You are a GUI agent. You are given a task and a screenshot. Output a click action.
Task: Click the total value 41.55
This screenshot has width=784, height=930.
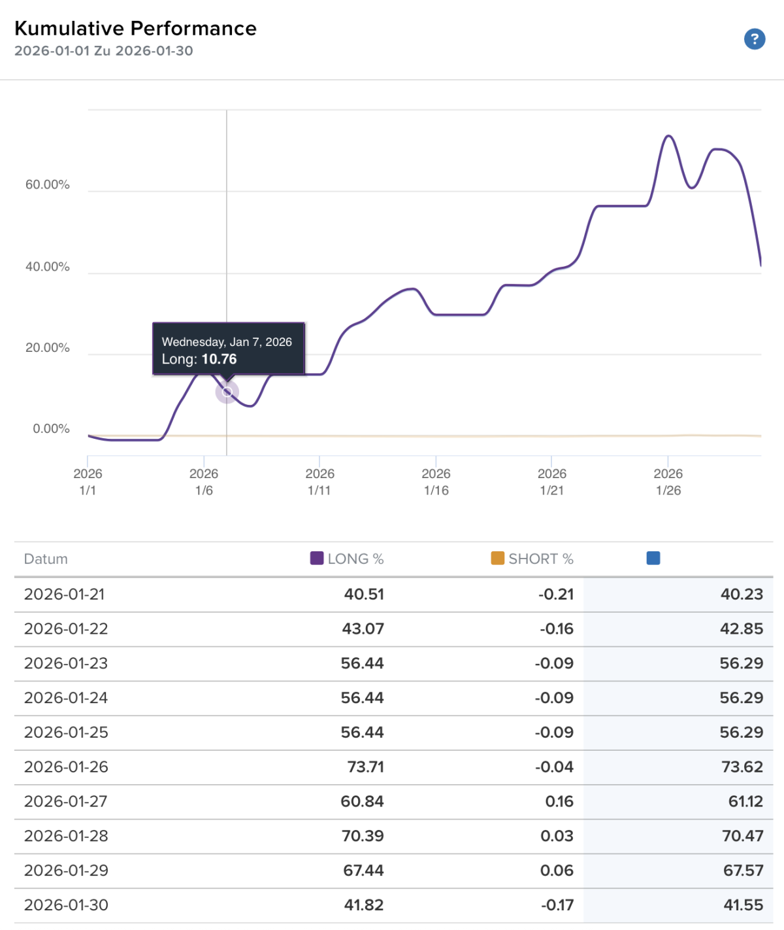[x=743, y=906]
